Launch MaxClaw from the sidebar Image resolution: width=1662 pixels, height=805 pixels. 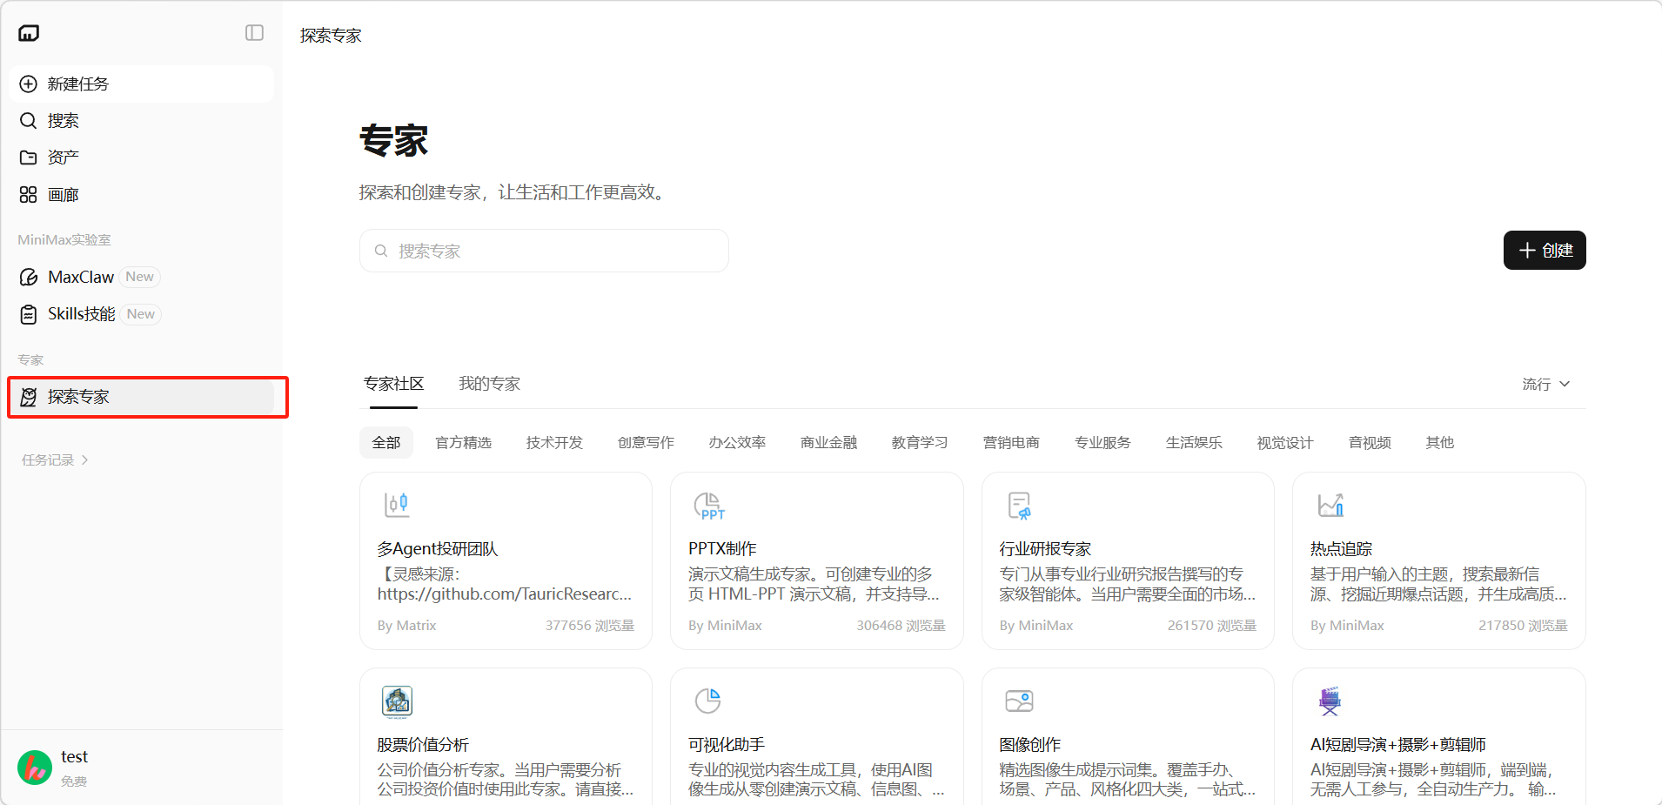point(81,277)
